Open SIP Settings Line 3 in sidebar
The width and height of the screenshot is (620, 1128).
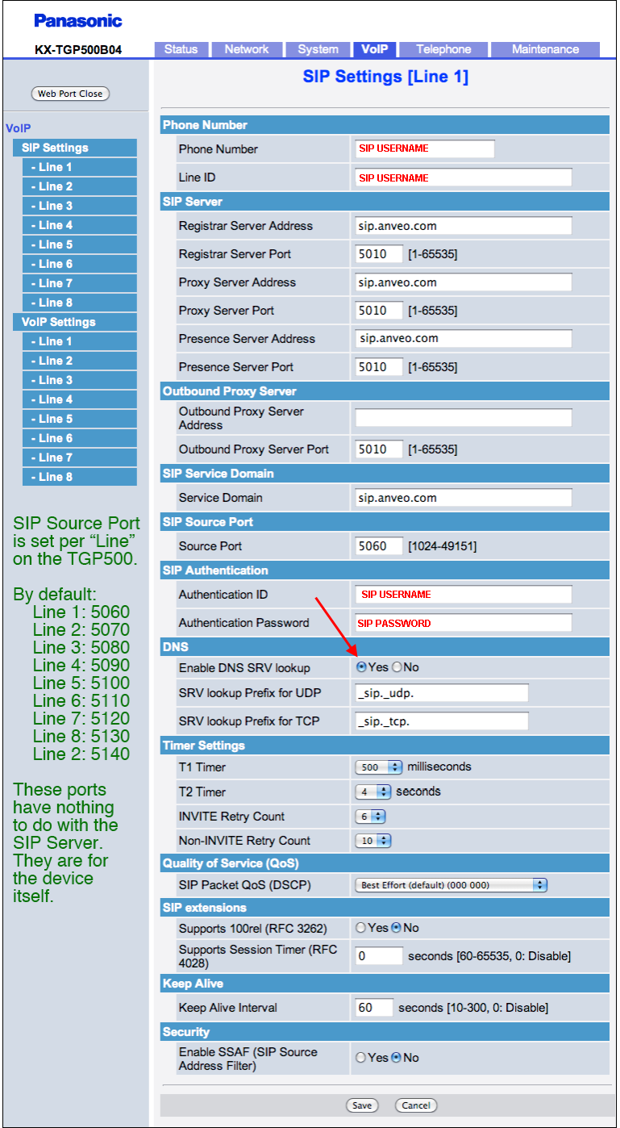click(x=80, y=206)
